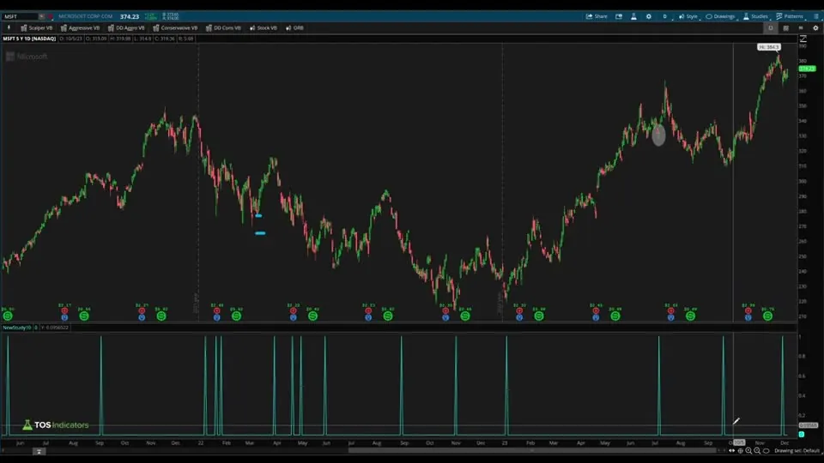Click the snapshot icon right of Share
824x463 pixels.
pos(619,16)
